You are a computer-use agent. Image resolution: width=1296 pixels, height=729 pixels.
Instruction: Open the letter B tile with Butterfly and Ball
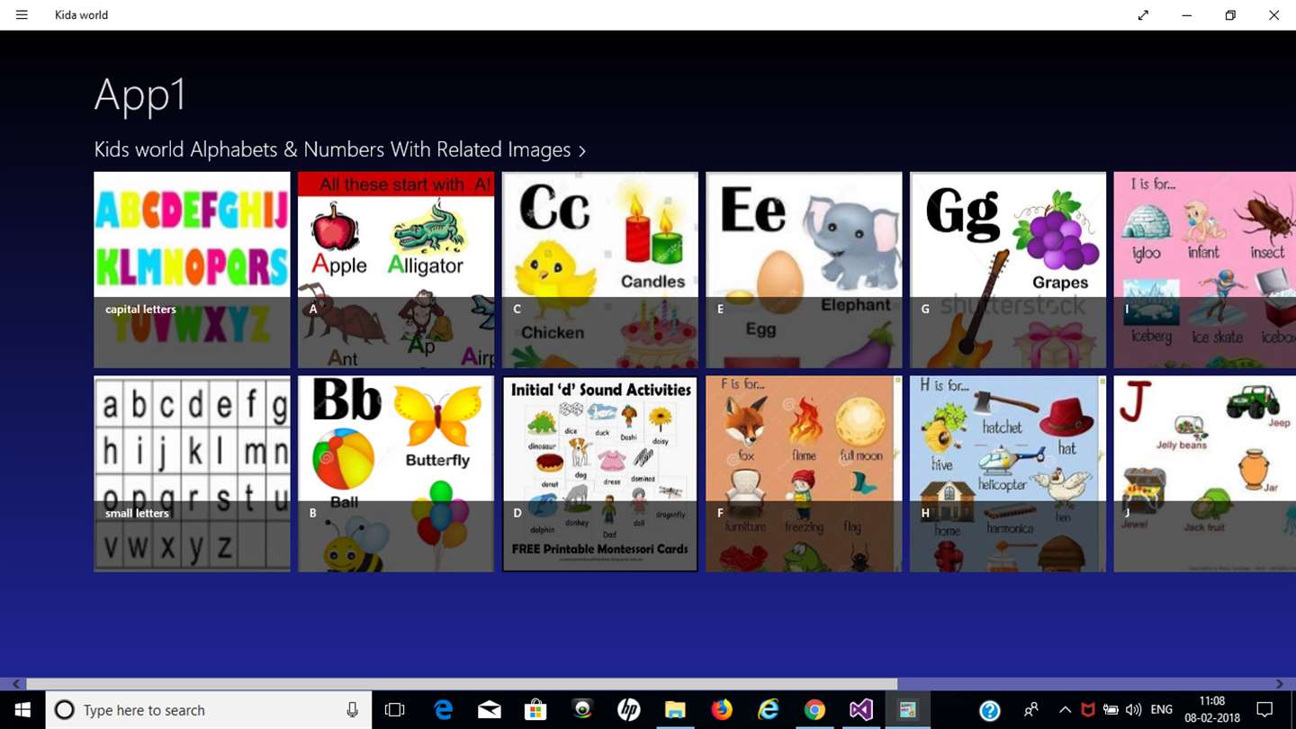[396, 473]
